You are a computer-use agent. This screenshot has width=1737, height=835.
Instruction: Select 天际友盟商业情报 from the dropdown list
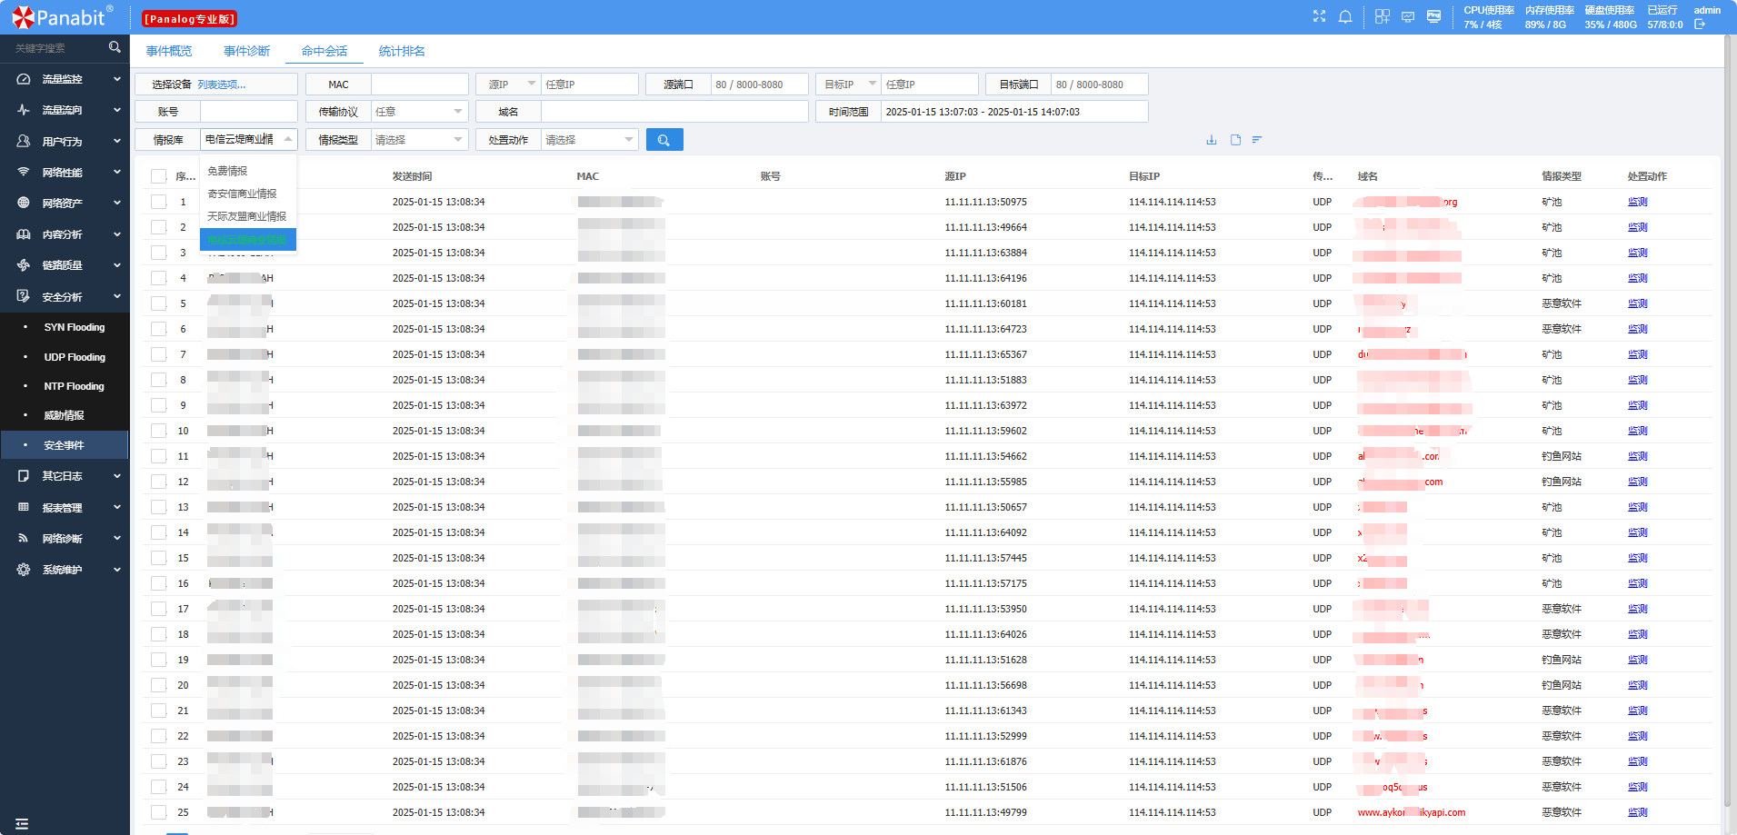(248, 216)
